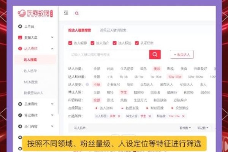Toggle the 认证信息 checkbox

tap(137, 43)
